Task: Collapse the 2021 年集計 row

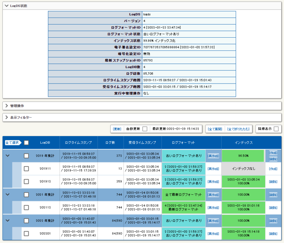Action: [x=8, y=194]
